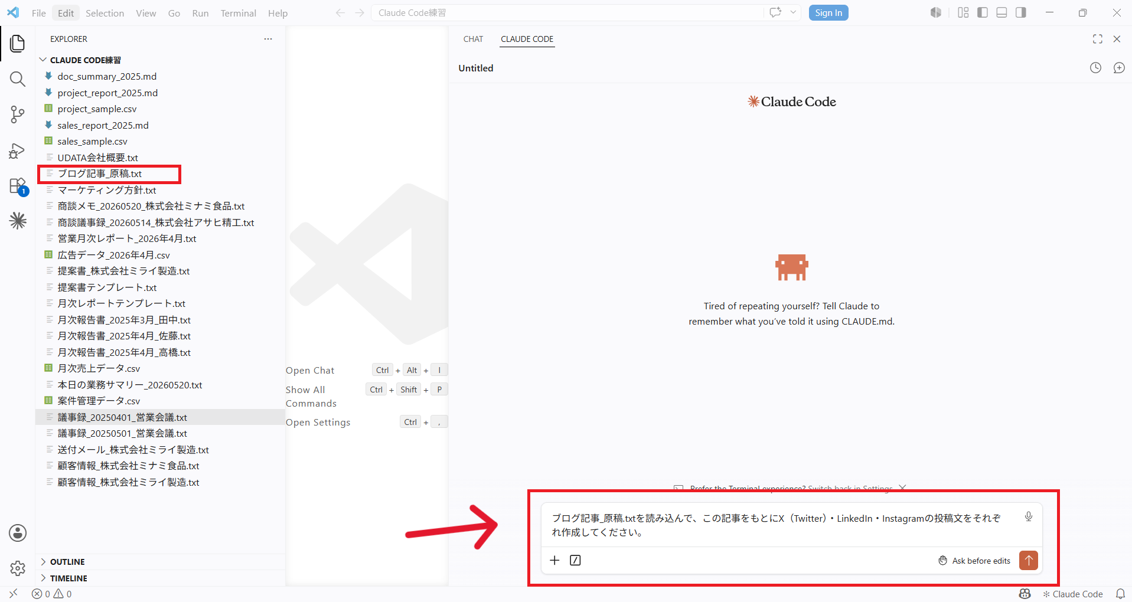Click the plus add attachment icon
Viewport: 1132px width, 602px height.
(554, 560)
